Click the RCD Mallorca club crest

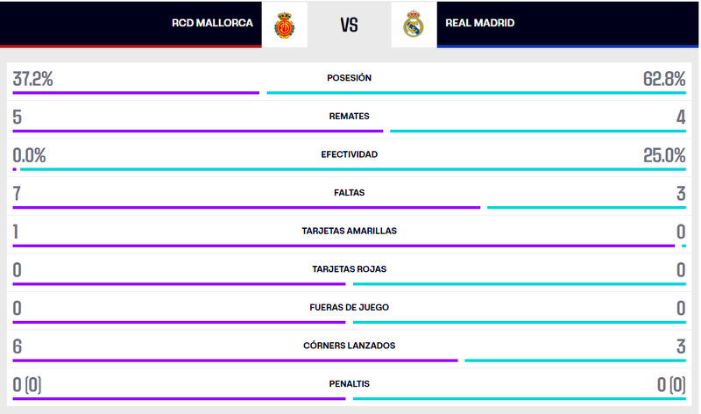point(283,25)
